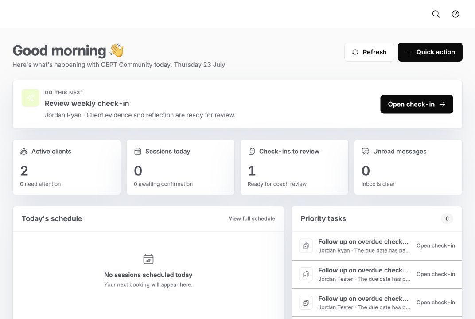This screenshot has width=475, height=319.
Task: Click the 'No sessions scheduled today' message
Action: coord(148,275)
